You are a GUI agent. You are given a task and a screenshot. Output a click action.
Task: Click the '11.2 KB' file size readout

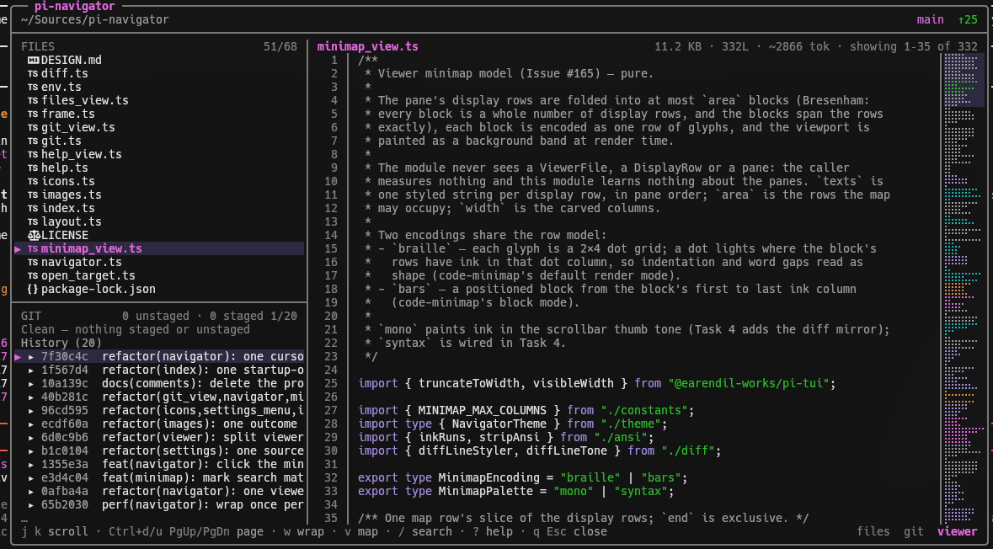678,47
